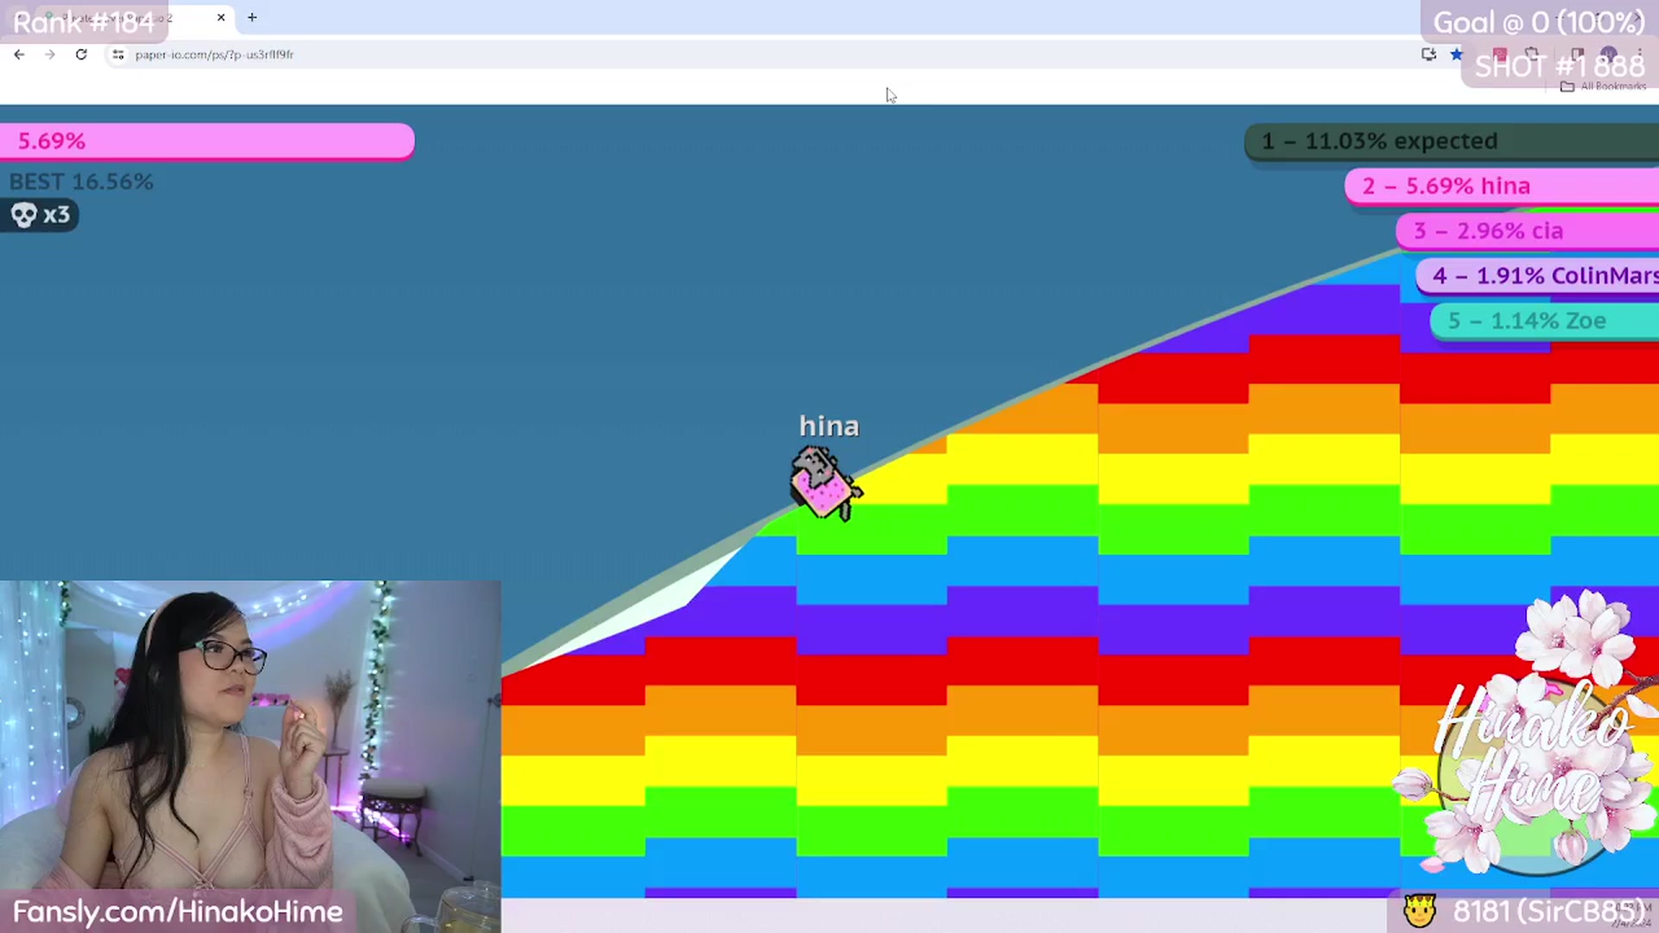
Task: Click the paper-io.com URL address field
Action: (x=214, y=54)
